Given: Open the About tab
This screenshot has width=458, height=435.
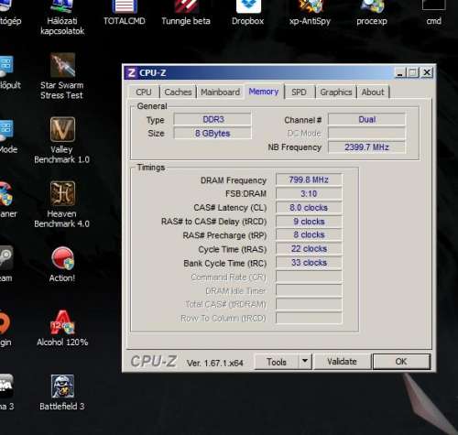Looking at the screenshot, I should pyautogui.click(x=373, y=92).
